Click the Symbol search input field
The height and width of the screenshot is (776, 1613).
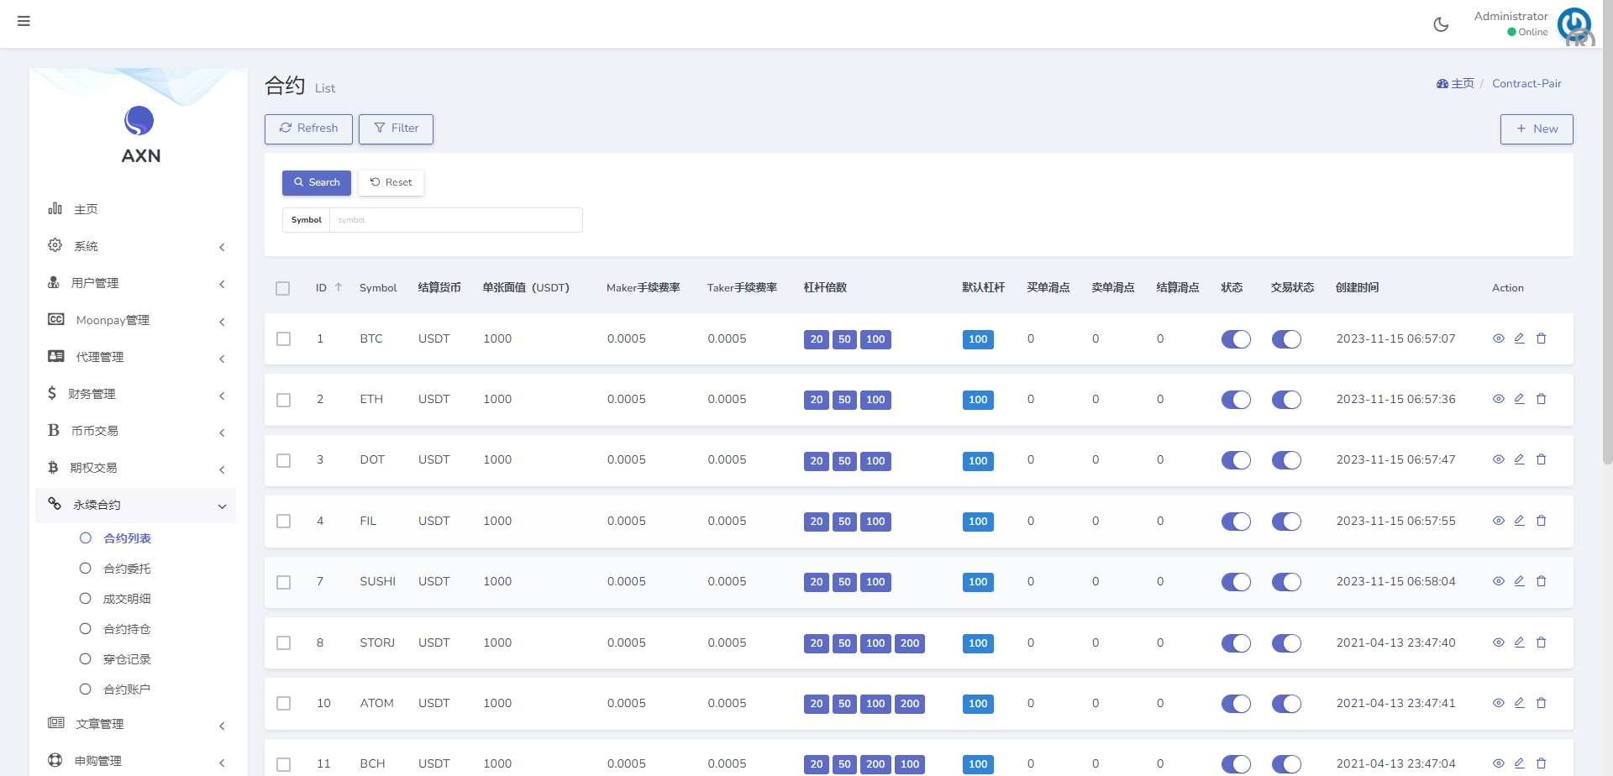pyautogui.click(x=454, y=220)
